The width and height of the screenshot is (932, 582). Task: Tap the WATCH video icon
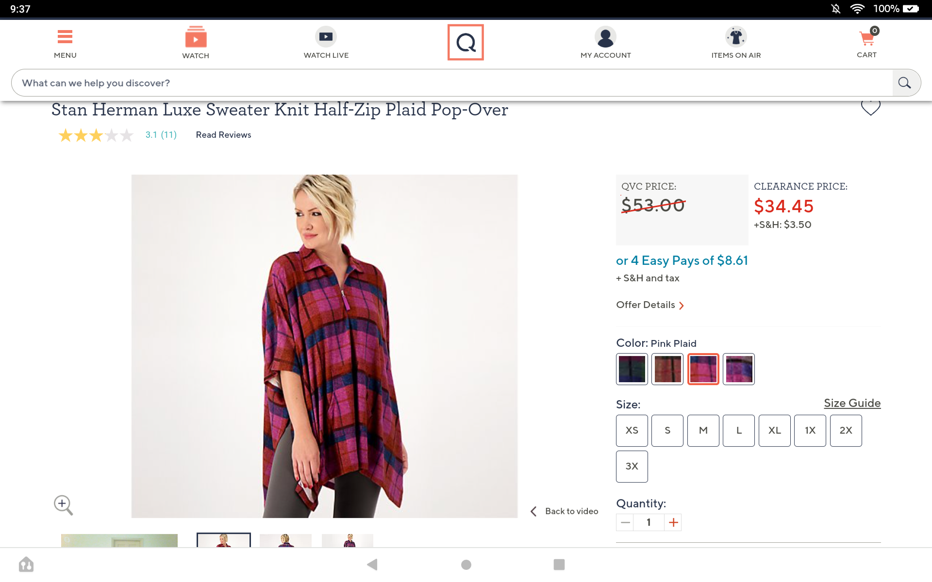click(x=196, y=37)
